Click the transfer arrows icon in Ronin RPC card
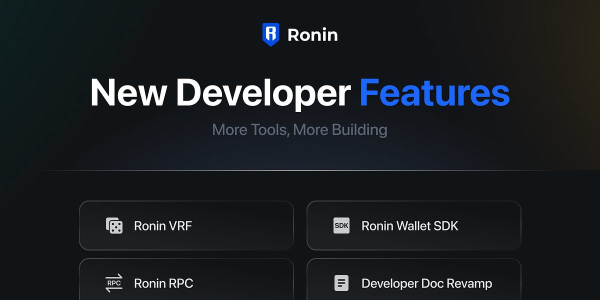Viewport: 600px width, 300px height. pyautogui.click(x=114, y=282)
